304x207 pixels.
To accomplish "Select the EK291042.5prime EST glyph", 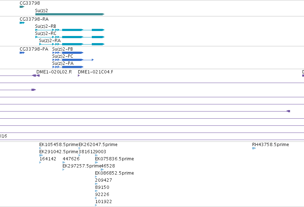I will point(41,155).
